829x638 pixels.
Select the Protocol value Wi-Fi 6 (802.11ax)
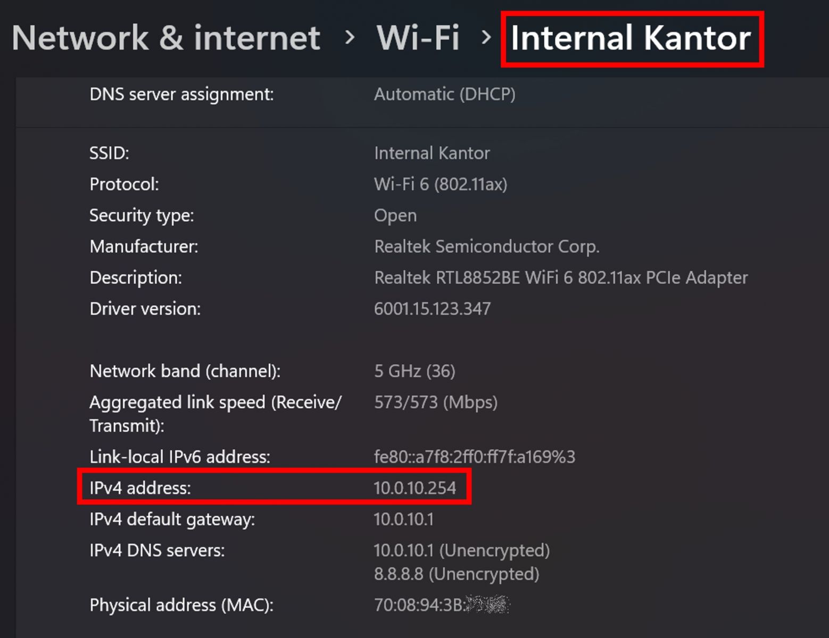(x=441, y=184)
